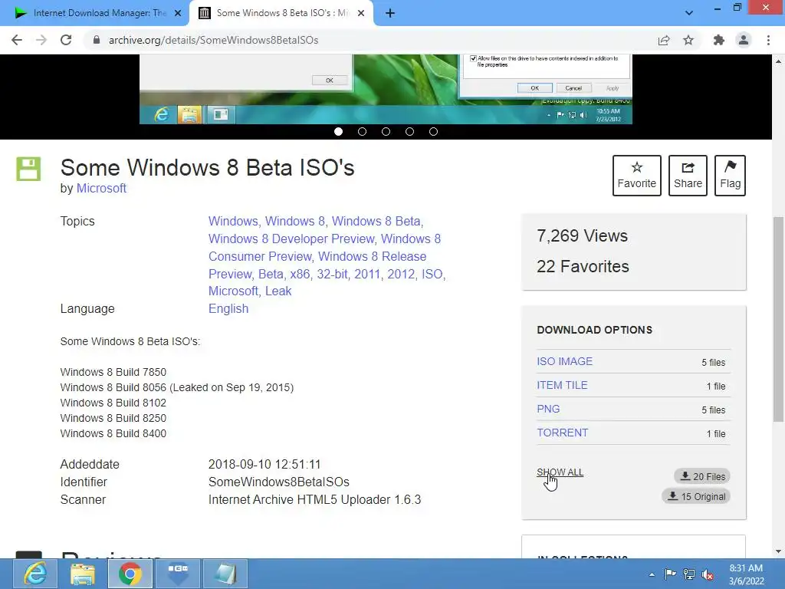Click the muted volume tray icon

pyautogui.click(x=708, y=574)
